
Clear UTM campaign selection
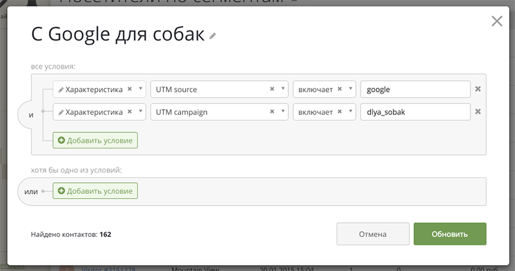[x=272, y=111]
